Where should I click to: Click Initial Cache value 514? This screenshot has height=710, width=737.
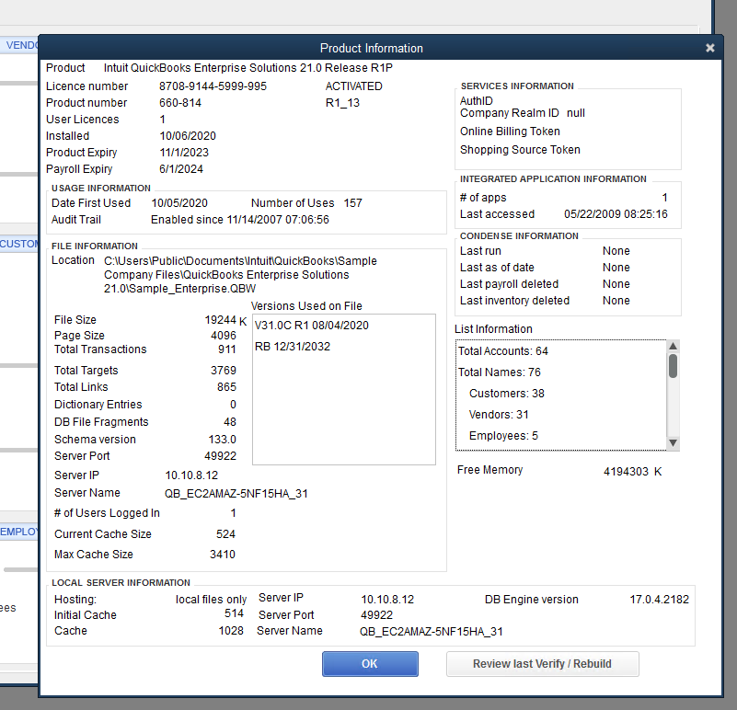234,613
